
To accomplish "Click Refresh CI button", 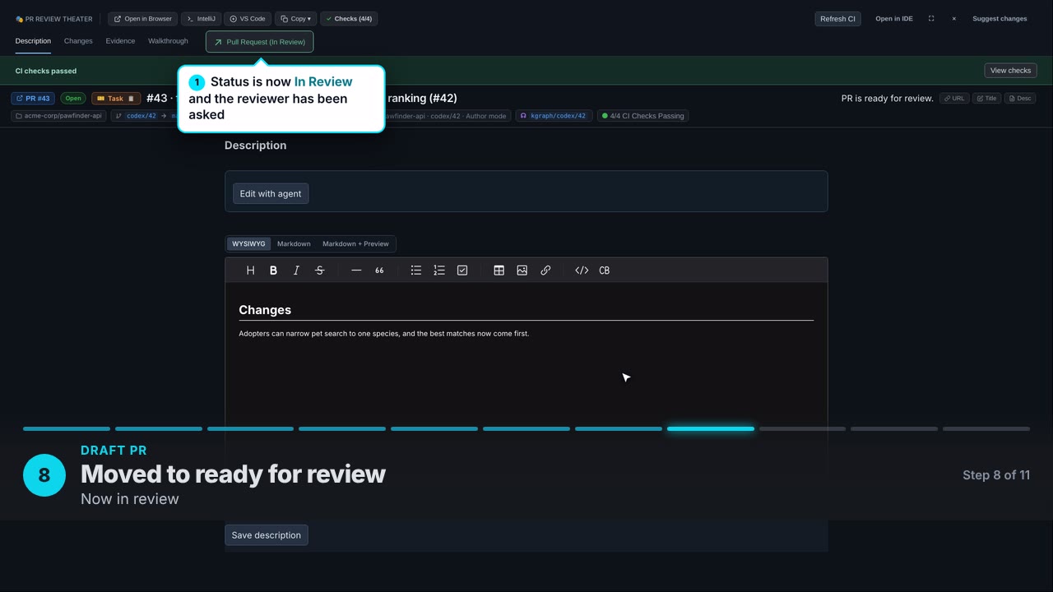I will point(837,19).
